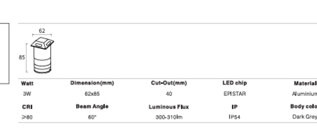Click the IP54 rating value
The width and height of the screenshot is (317, 139).
coord(234,117)
